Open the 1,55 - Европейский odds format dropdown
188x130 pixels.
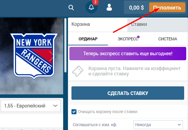[31, 106]
